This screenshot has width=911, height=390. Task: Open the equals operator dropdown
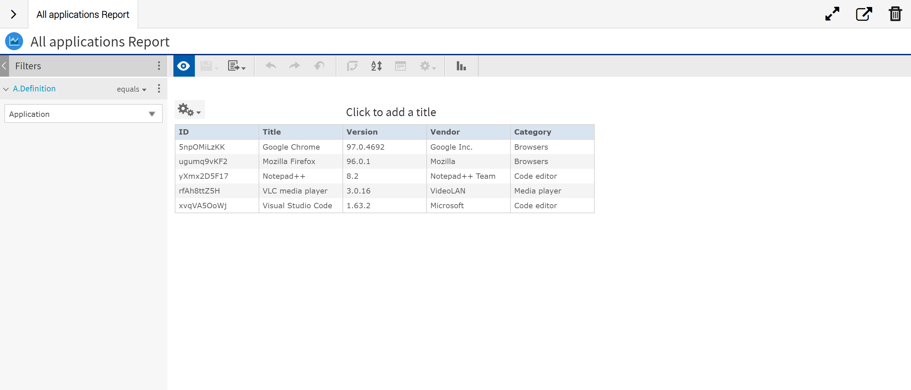coord(131,89)
